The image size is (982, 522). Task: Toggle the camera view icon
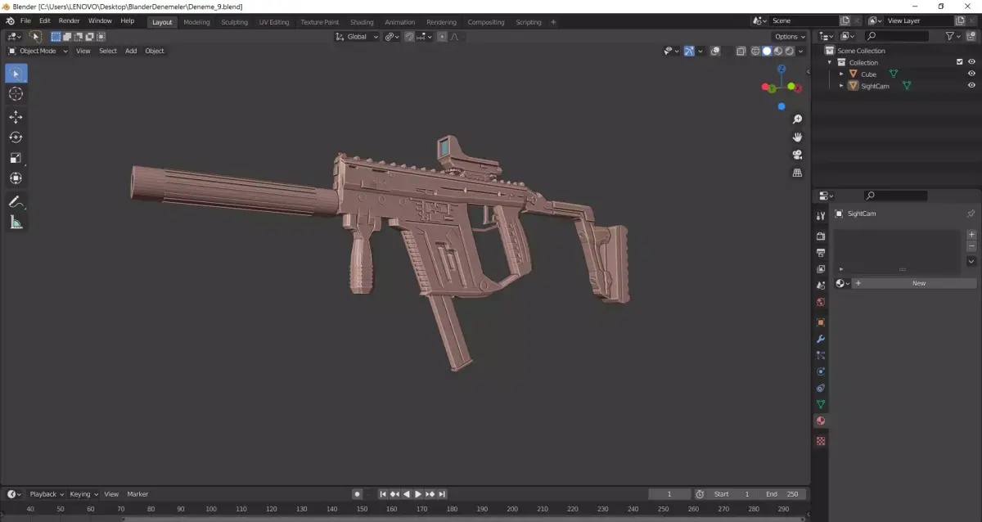coord(797,155)
